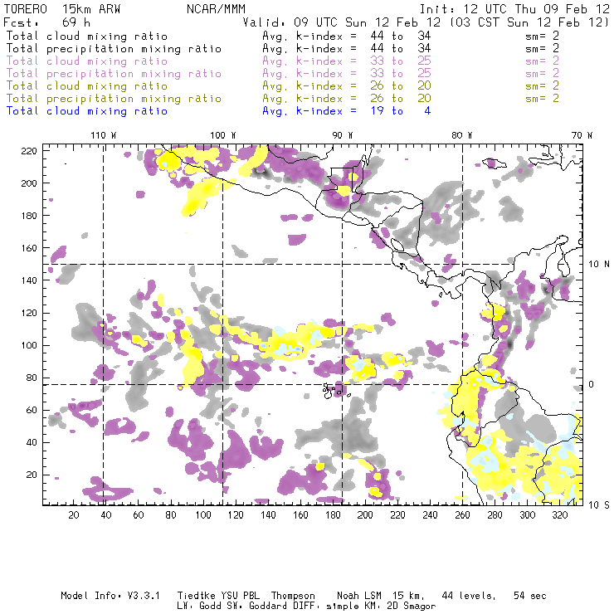
Task: Select the '260' tick on horizontal axis
Action: tap(462, 515)
